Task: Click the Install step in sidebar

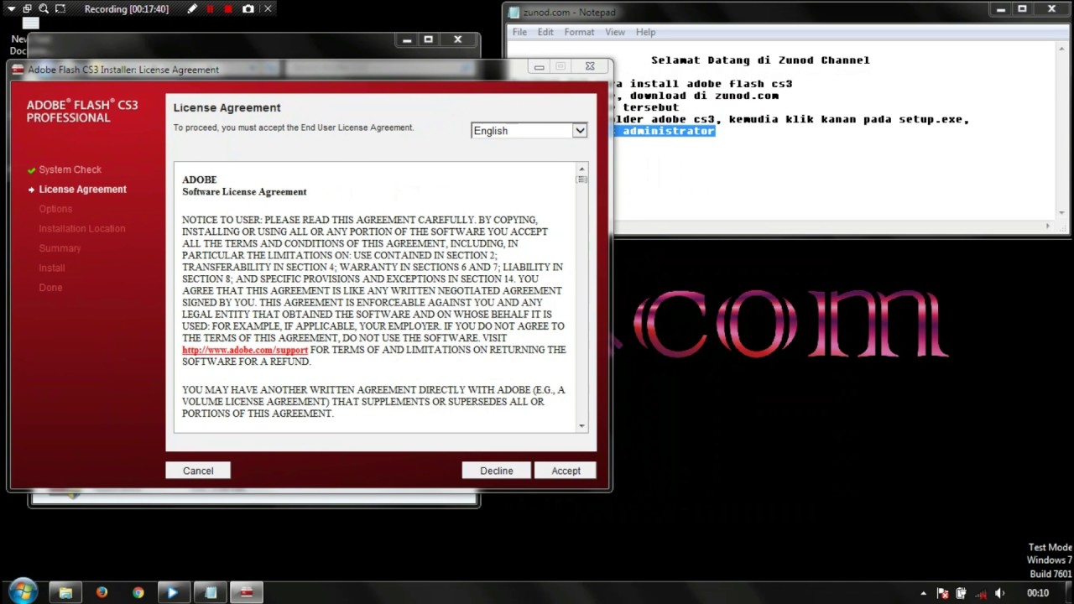Action: [x=51, y=268]
